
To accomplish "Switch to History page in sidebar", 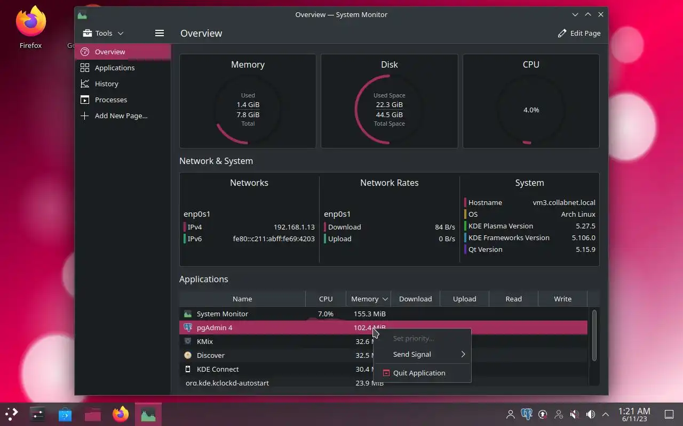I will point(123,84).
